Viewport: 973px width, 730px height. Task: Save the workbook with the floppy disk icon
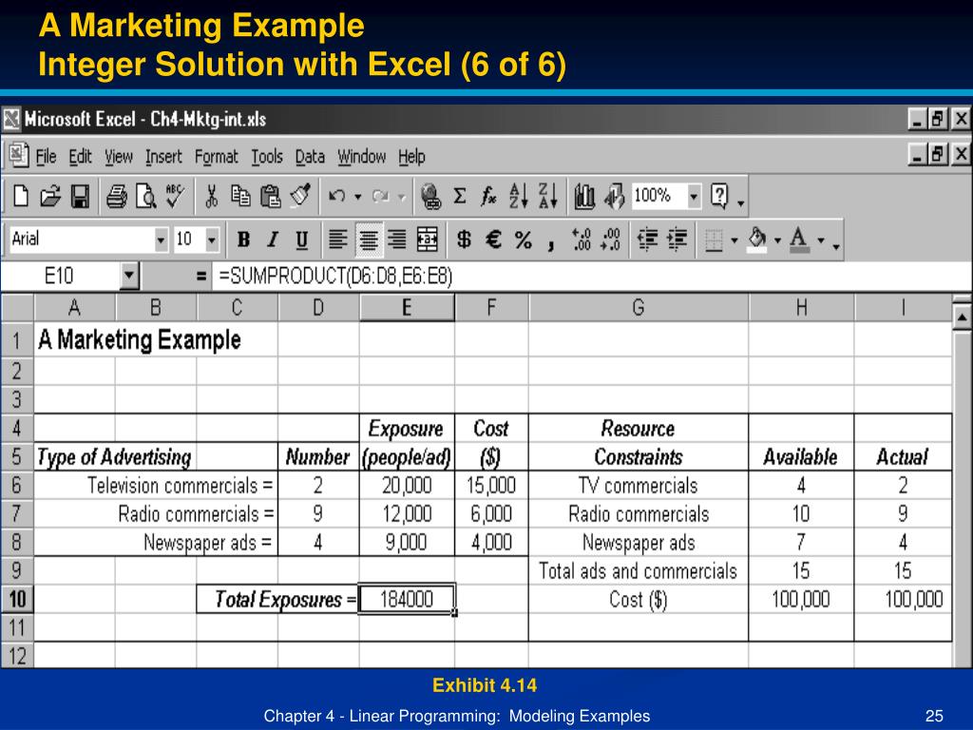[80, 197]
